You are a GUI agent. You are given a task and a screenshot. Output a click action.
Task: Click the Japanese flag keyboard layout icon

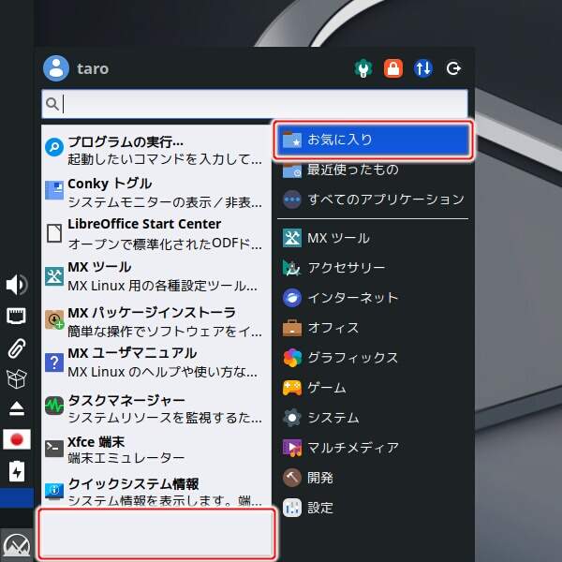(x=17, y=439)
